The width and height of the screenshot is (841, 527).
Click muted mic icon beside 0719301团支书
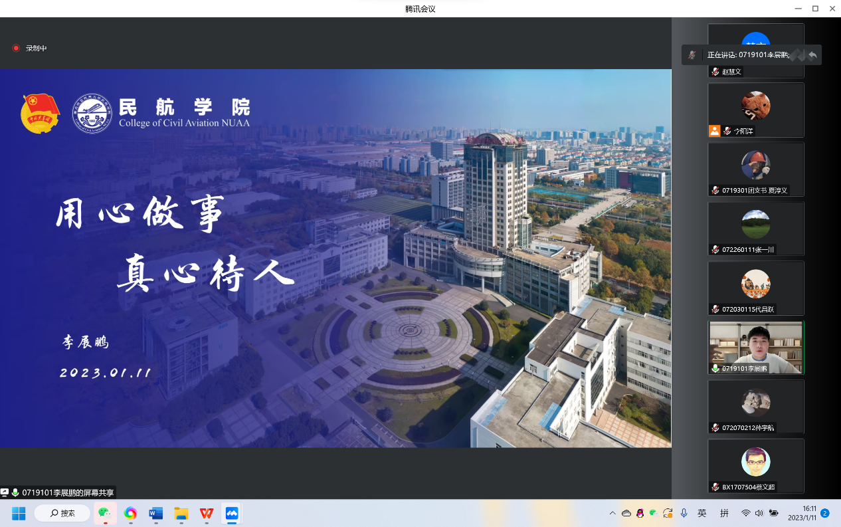click(715, 190)
